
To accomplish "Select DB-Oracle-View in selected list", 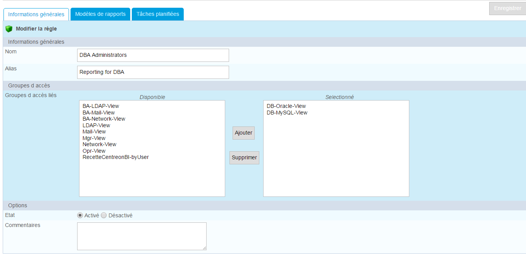I will point(286,106).
